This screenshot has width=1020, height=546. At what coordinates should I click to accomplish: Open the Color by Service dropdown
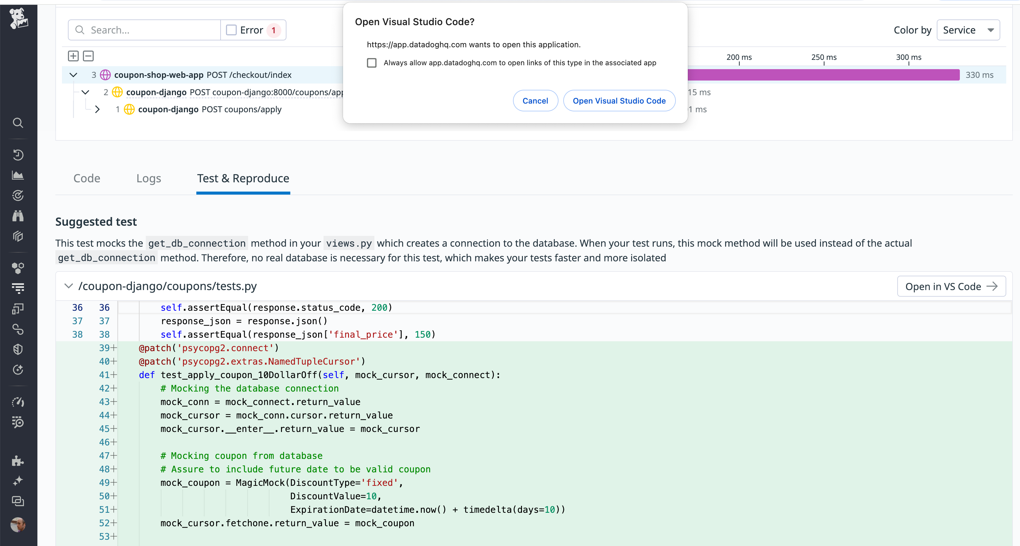tap(969, 30)
